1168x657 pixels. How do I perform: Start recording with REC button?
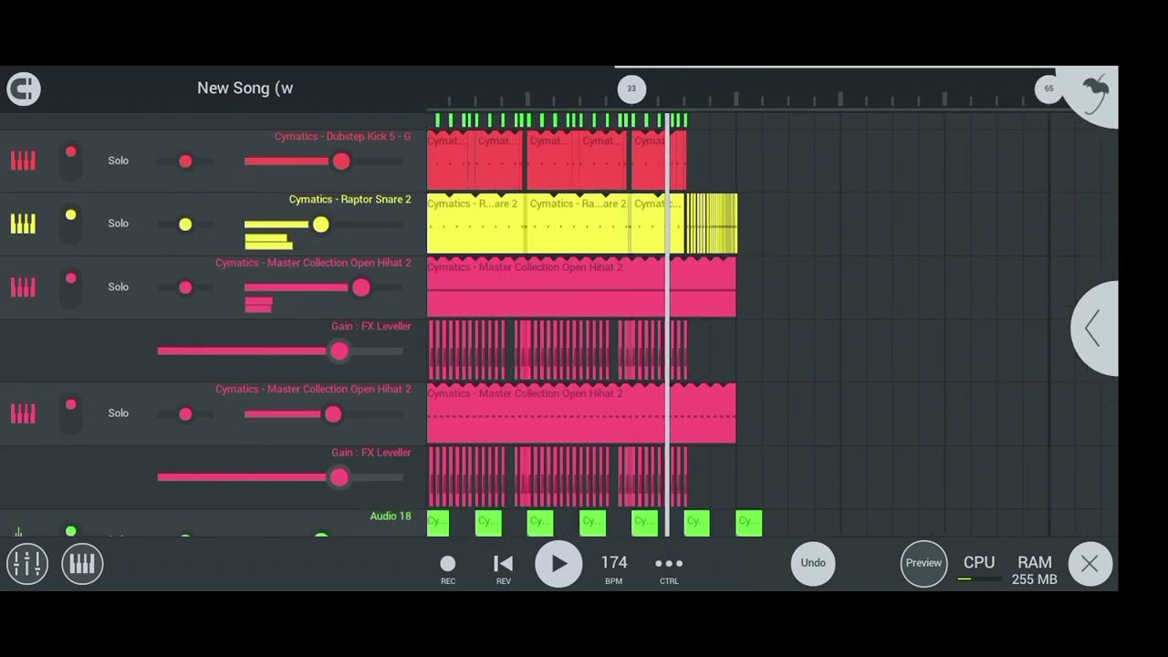(x=448, y=568)
